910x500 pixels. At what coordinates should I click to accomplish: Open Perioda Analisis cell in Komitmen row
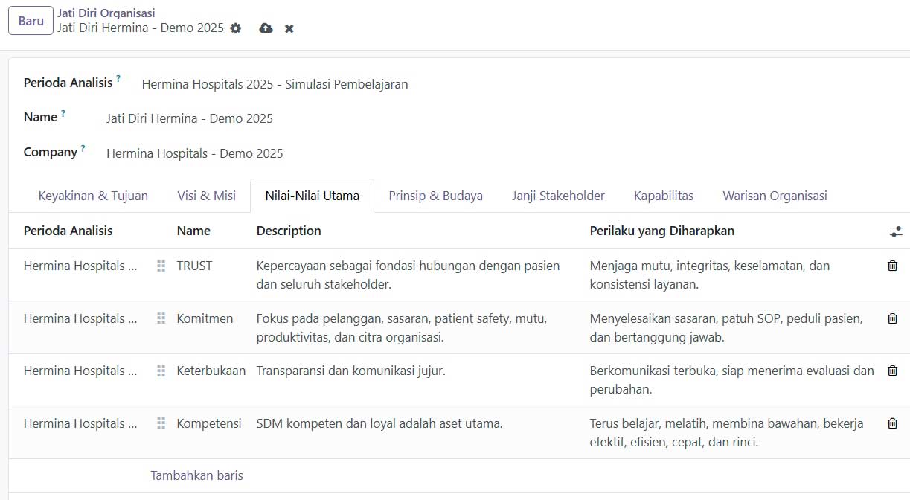pos(80,318)
